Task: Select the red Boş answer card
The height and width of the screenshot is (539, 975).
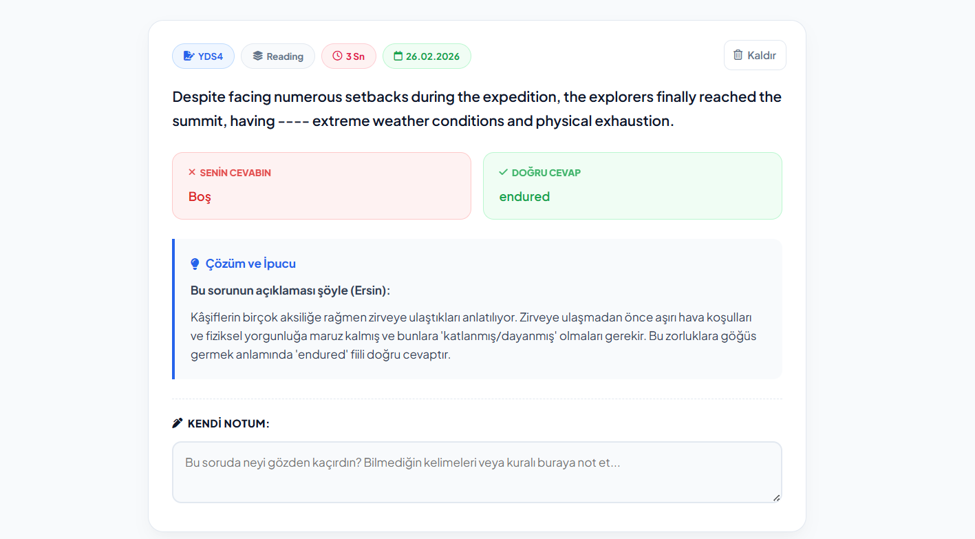Action: click(321, 186)
